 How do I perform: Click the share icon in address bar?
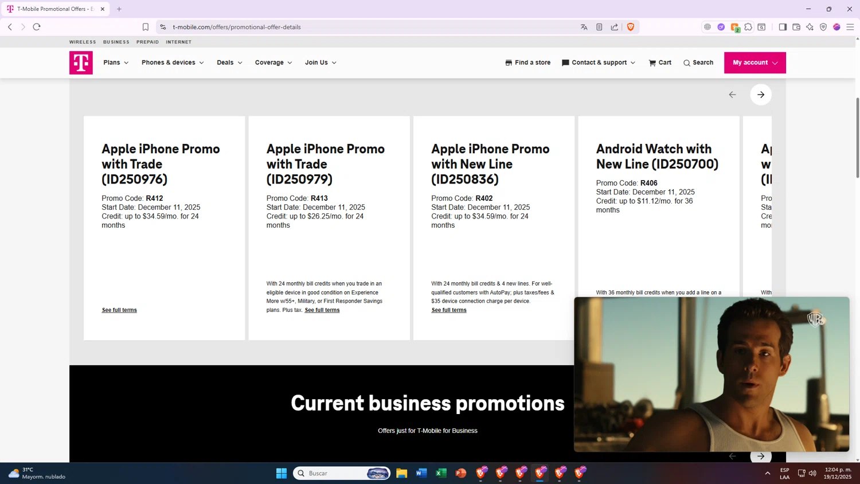tap(615, 27)
